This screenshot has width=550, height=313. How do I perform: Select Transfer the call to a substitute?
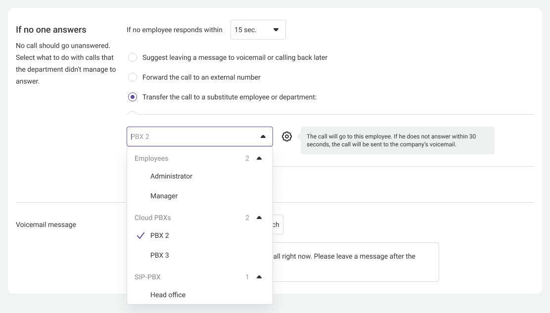pyautogui.click(x=133, y=97)
